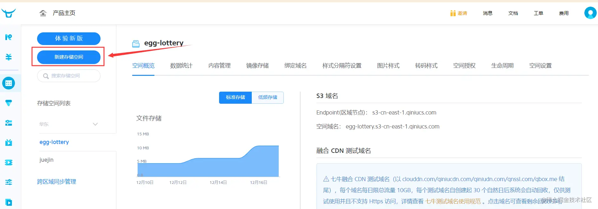Go to the 空间设置 tab

tap(540, 66)
